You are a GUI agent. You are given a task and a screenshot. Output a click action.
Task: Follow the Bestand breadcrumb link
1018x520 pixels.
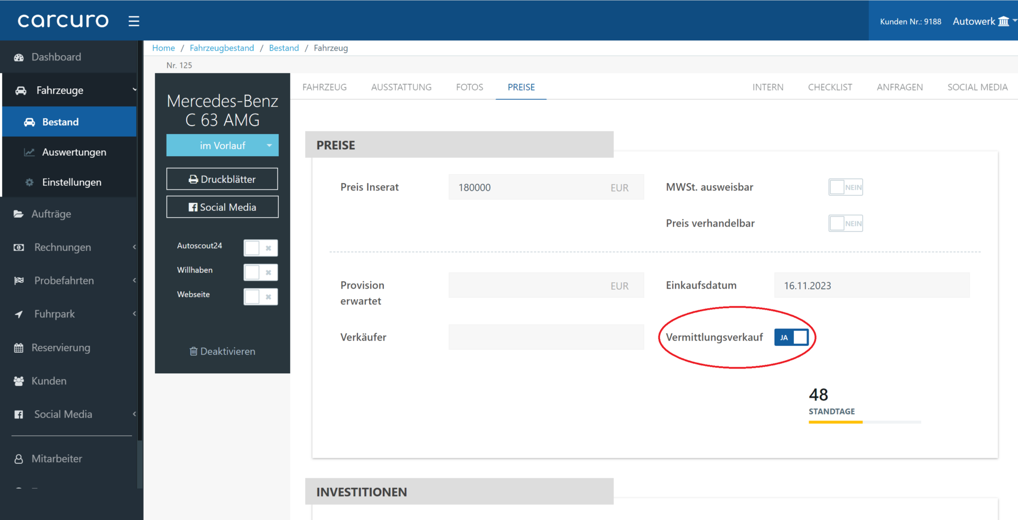click(284, 48)
